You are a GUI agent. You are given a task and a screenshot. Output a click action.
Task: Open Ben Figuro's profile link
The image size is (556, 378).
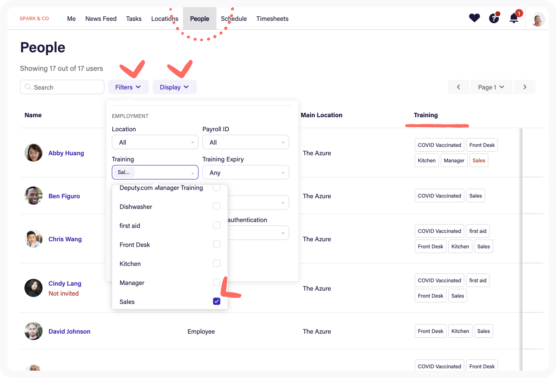64,196
